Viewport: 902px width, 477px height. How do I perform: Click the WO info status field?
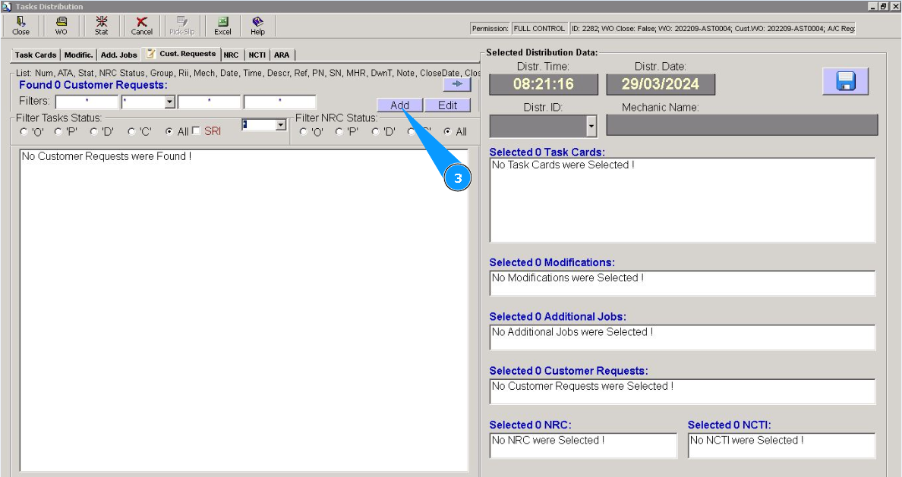(712, 28)
